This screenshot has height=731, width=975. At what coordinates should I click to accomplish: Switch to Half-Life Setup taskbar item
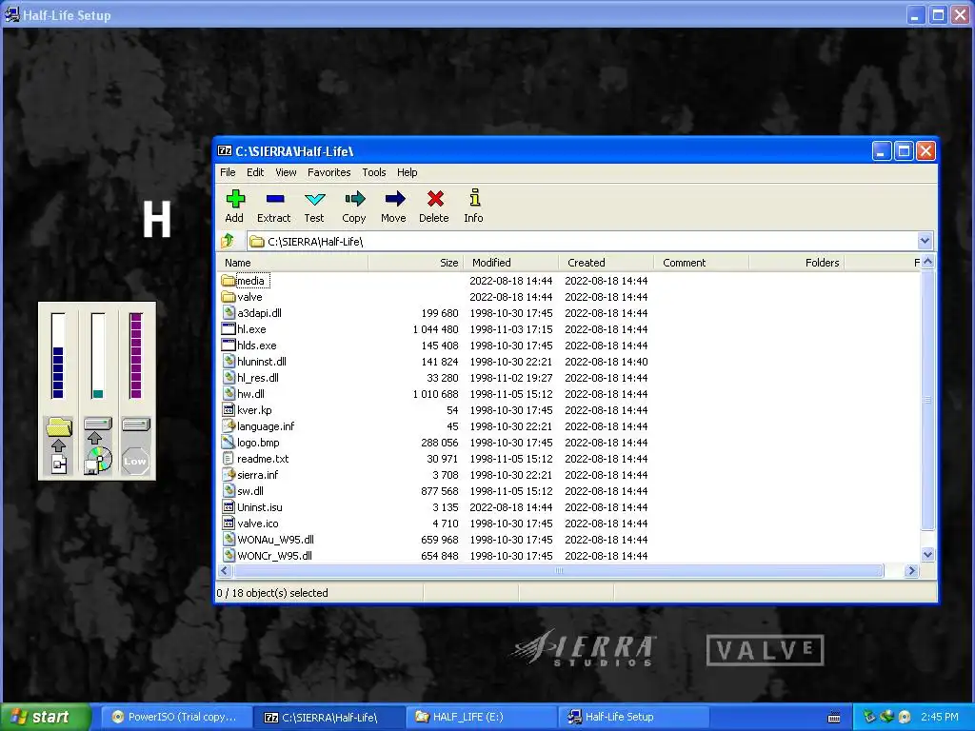click(x=634, y=717)
